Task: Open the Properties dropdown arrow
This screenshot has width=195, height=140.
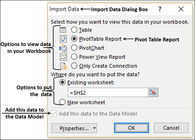Action: coord(94,128)
